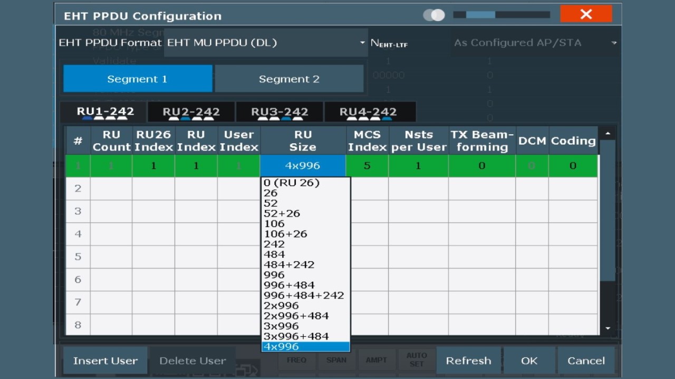Screen dimensions: 675x379
Task: Choose 52+26 from the RU size list
Action: click(x=306, y=214)
